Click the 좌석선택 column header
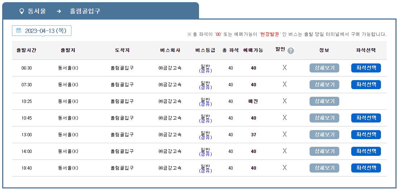The height and width of the screenshot is (191, 398). [x=366, y=50]
